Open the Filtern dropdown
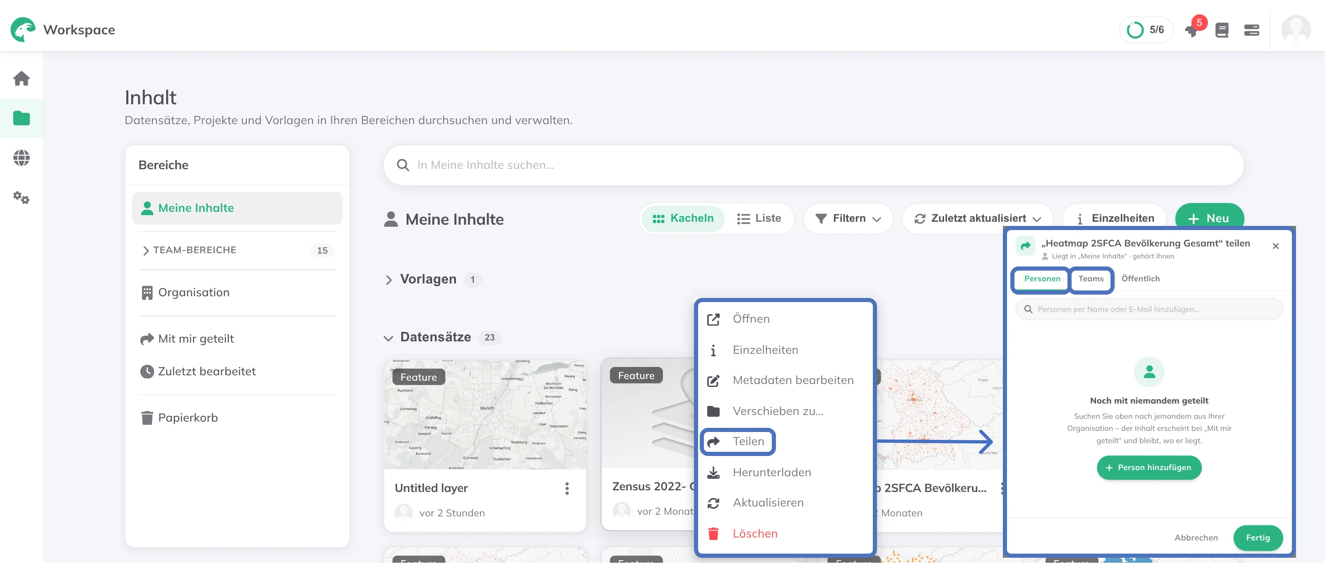Screen dimensions: 1325x571 point(848,218)
